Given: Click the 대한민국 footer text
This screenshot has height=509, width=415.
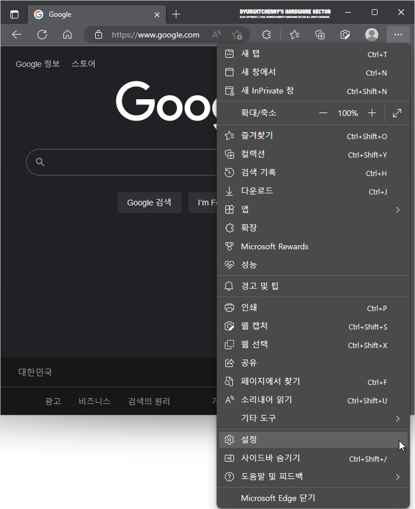Looking at the screenshot, I should click(35, 372).
